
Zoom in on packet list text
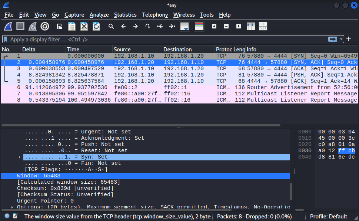click(214, 26)
